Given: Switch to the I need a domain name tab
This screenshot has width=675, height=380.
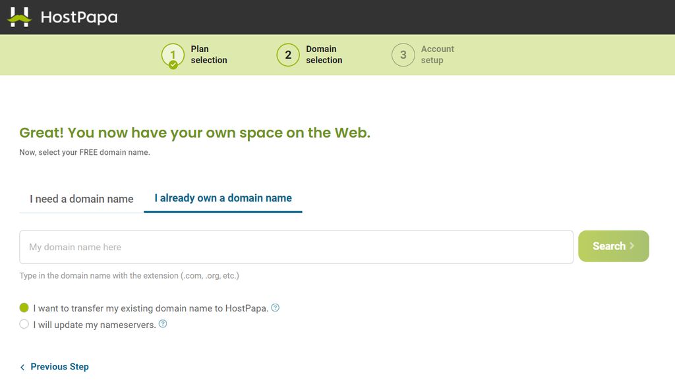Looking at the screenshot, I should [x=82, y=199].
